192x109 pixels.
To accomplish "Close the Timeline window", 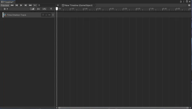I will pyautogui.click(x=190, y=2).
